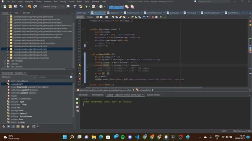Click the Redo arrow icon
Viewport: 252px width, 141px height.
coord(35,7)
